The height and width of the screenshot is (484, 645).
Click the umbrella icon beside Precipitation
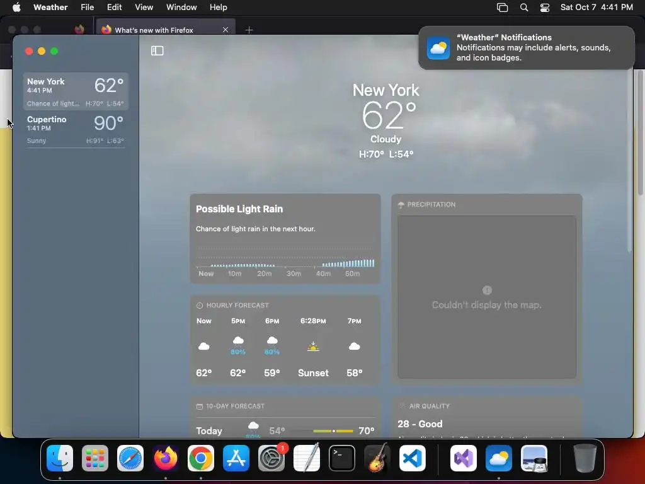[401, 205]
